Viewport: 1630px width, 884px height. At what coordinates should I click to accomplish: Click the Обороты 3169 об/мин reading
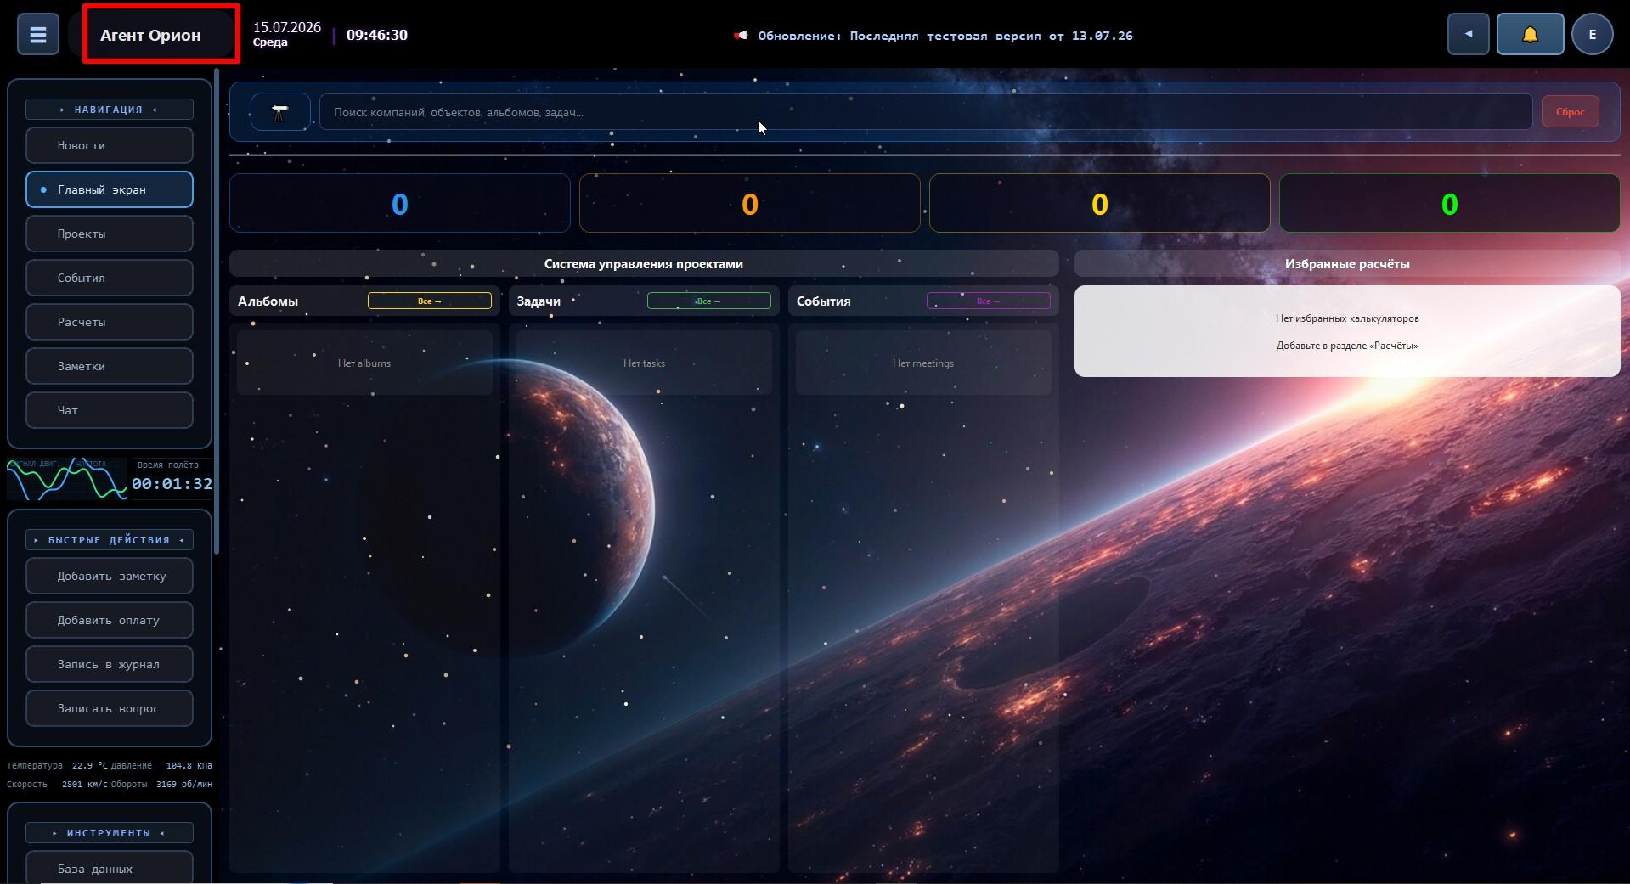(x=161, y=784)
